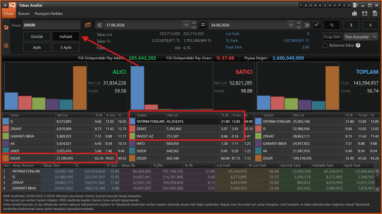Click the E shortcut key icon
Image resolution: width=382 pixels, height=214 pixels.
click(344, 5)
